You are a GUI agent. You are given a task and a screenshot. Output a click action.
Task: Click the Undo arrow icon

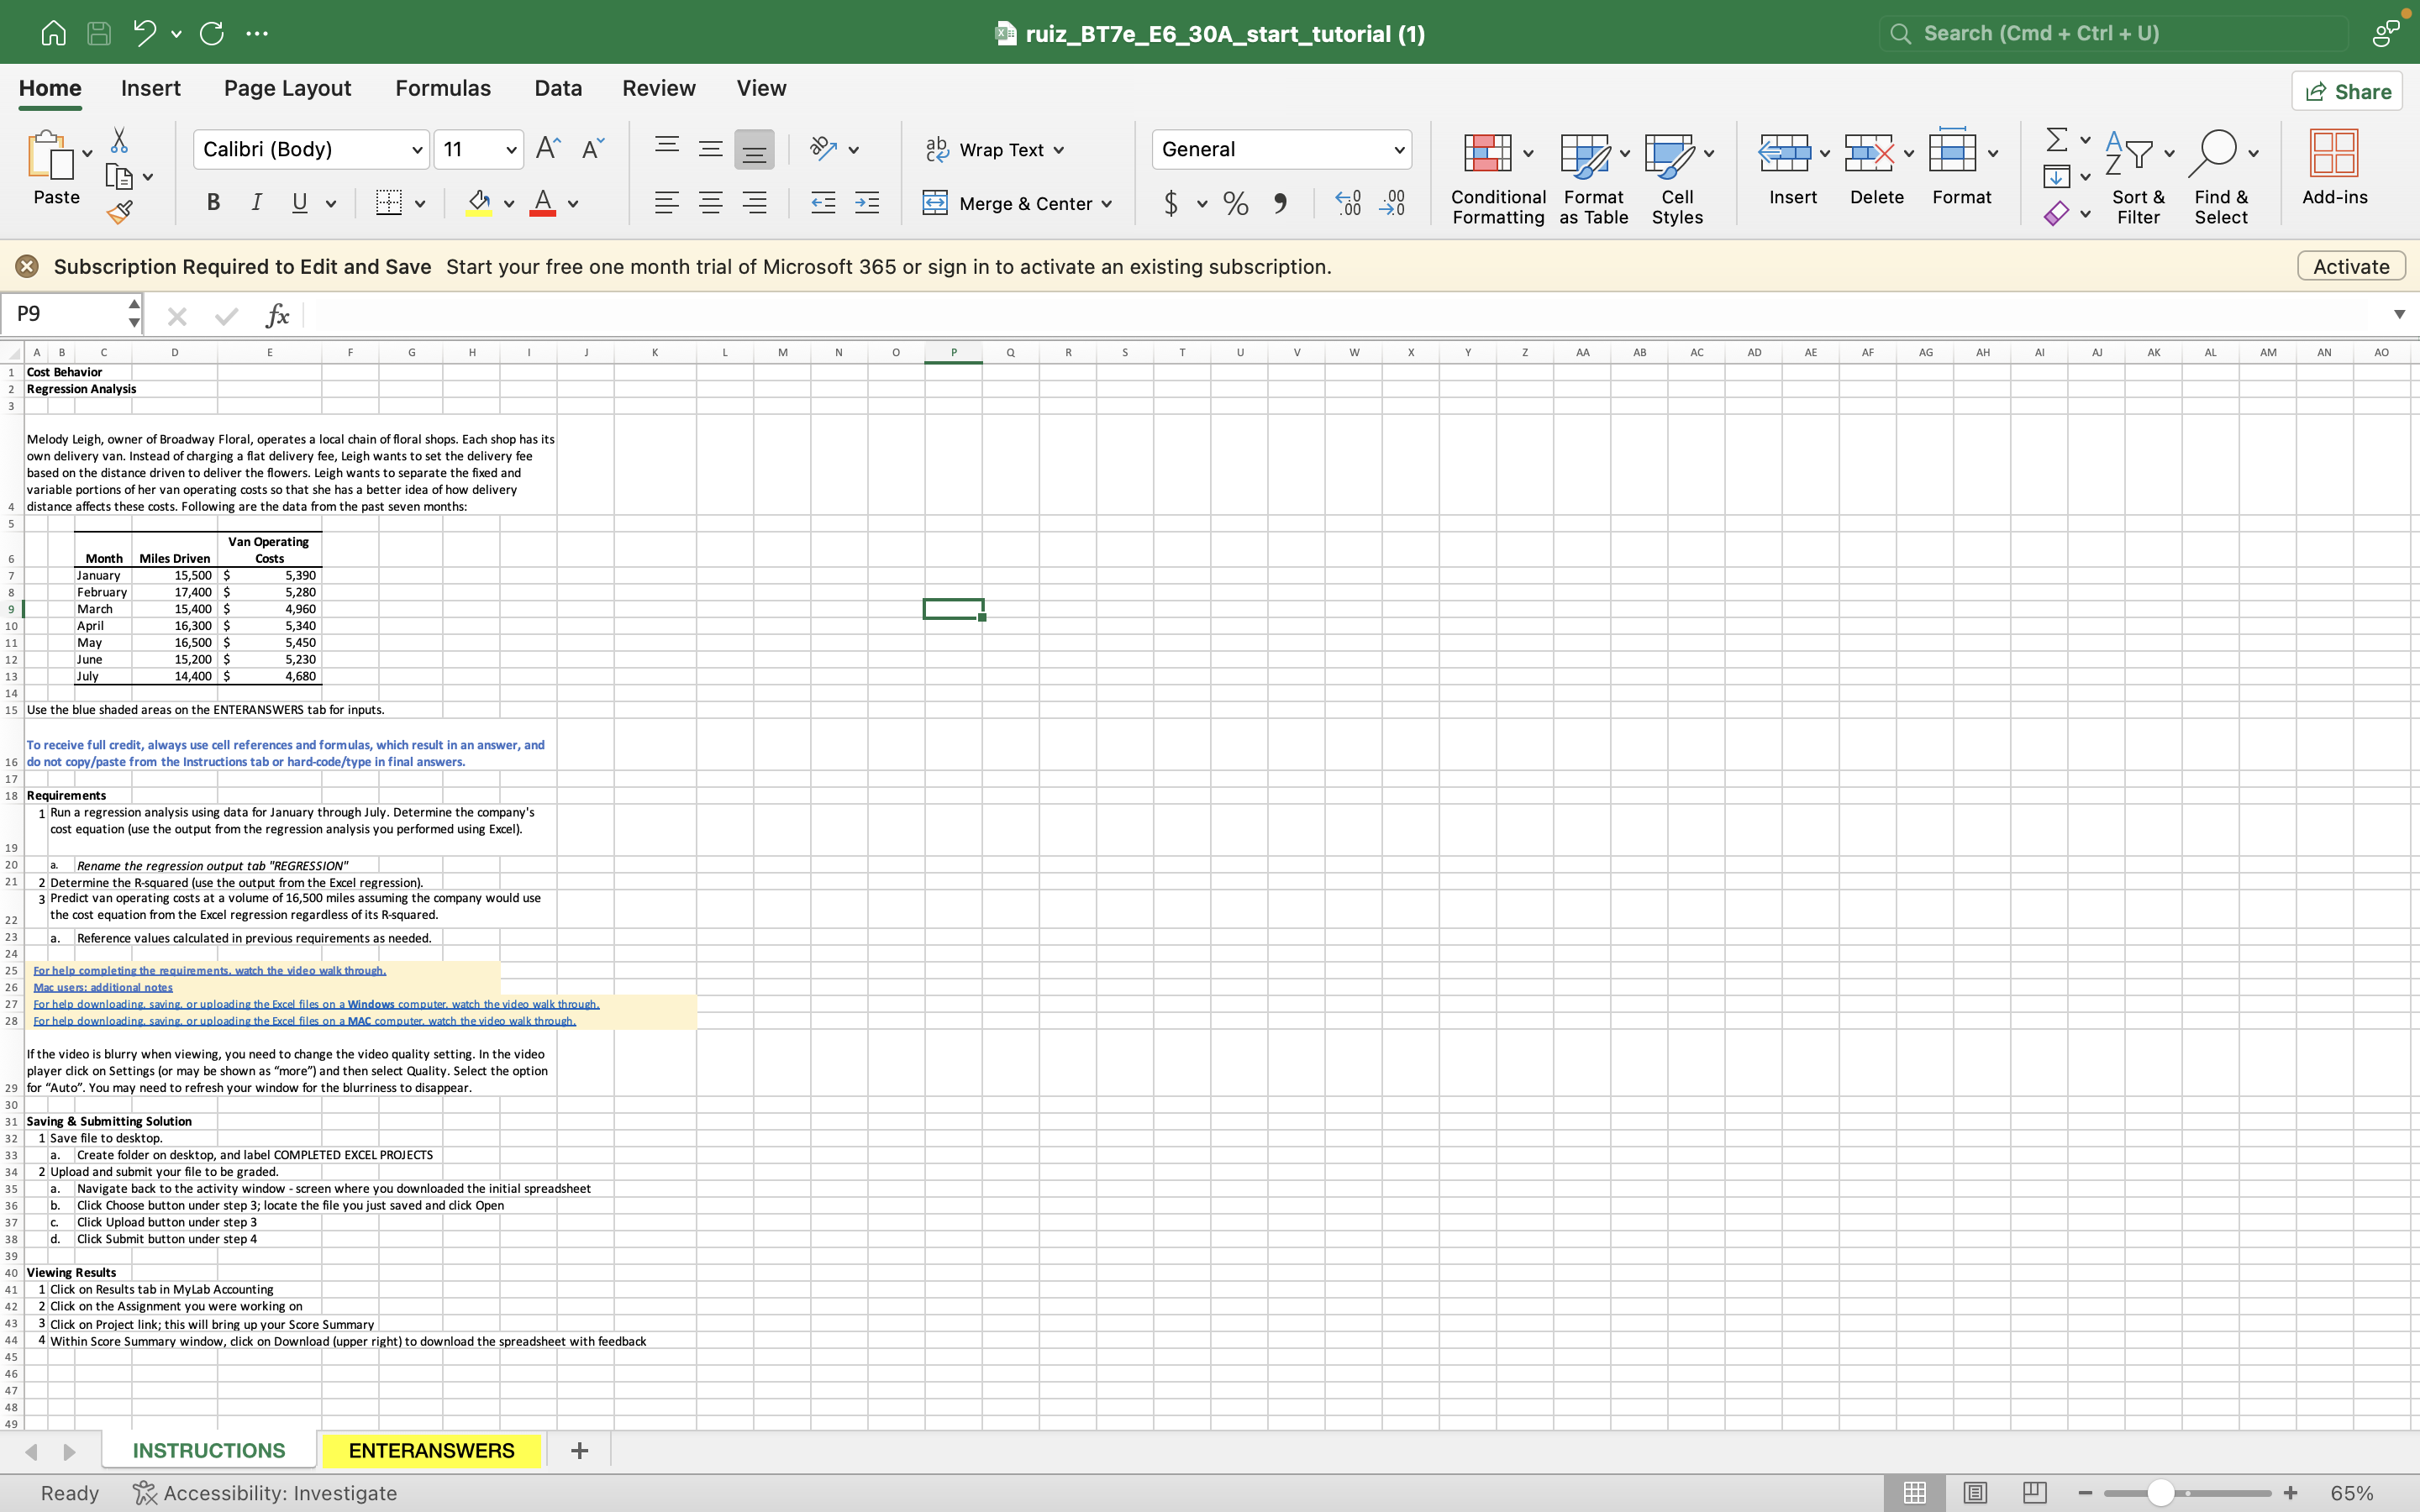[145, 33]
